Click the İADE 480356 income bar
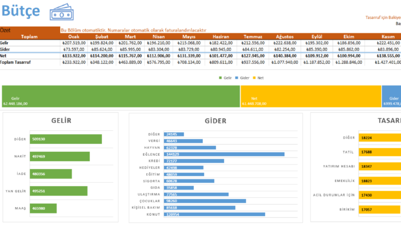The image size is (401, 225). [51, 174]
